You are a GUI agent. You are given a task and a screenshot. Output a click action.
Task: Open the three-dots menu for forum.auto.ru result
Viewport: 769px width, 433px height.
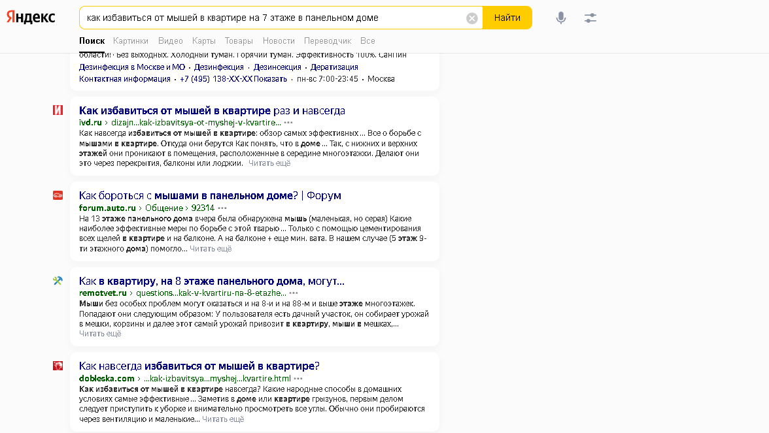click(222, 208)
